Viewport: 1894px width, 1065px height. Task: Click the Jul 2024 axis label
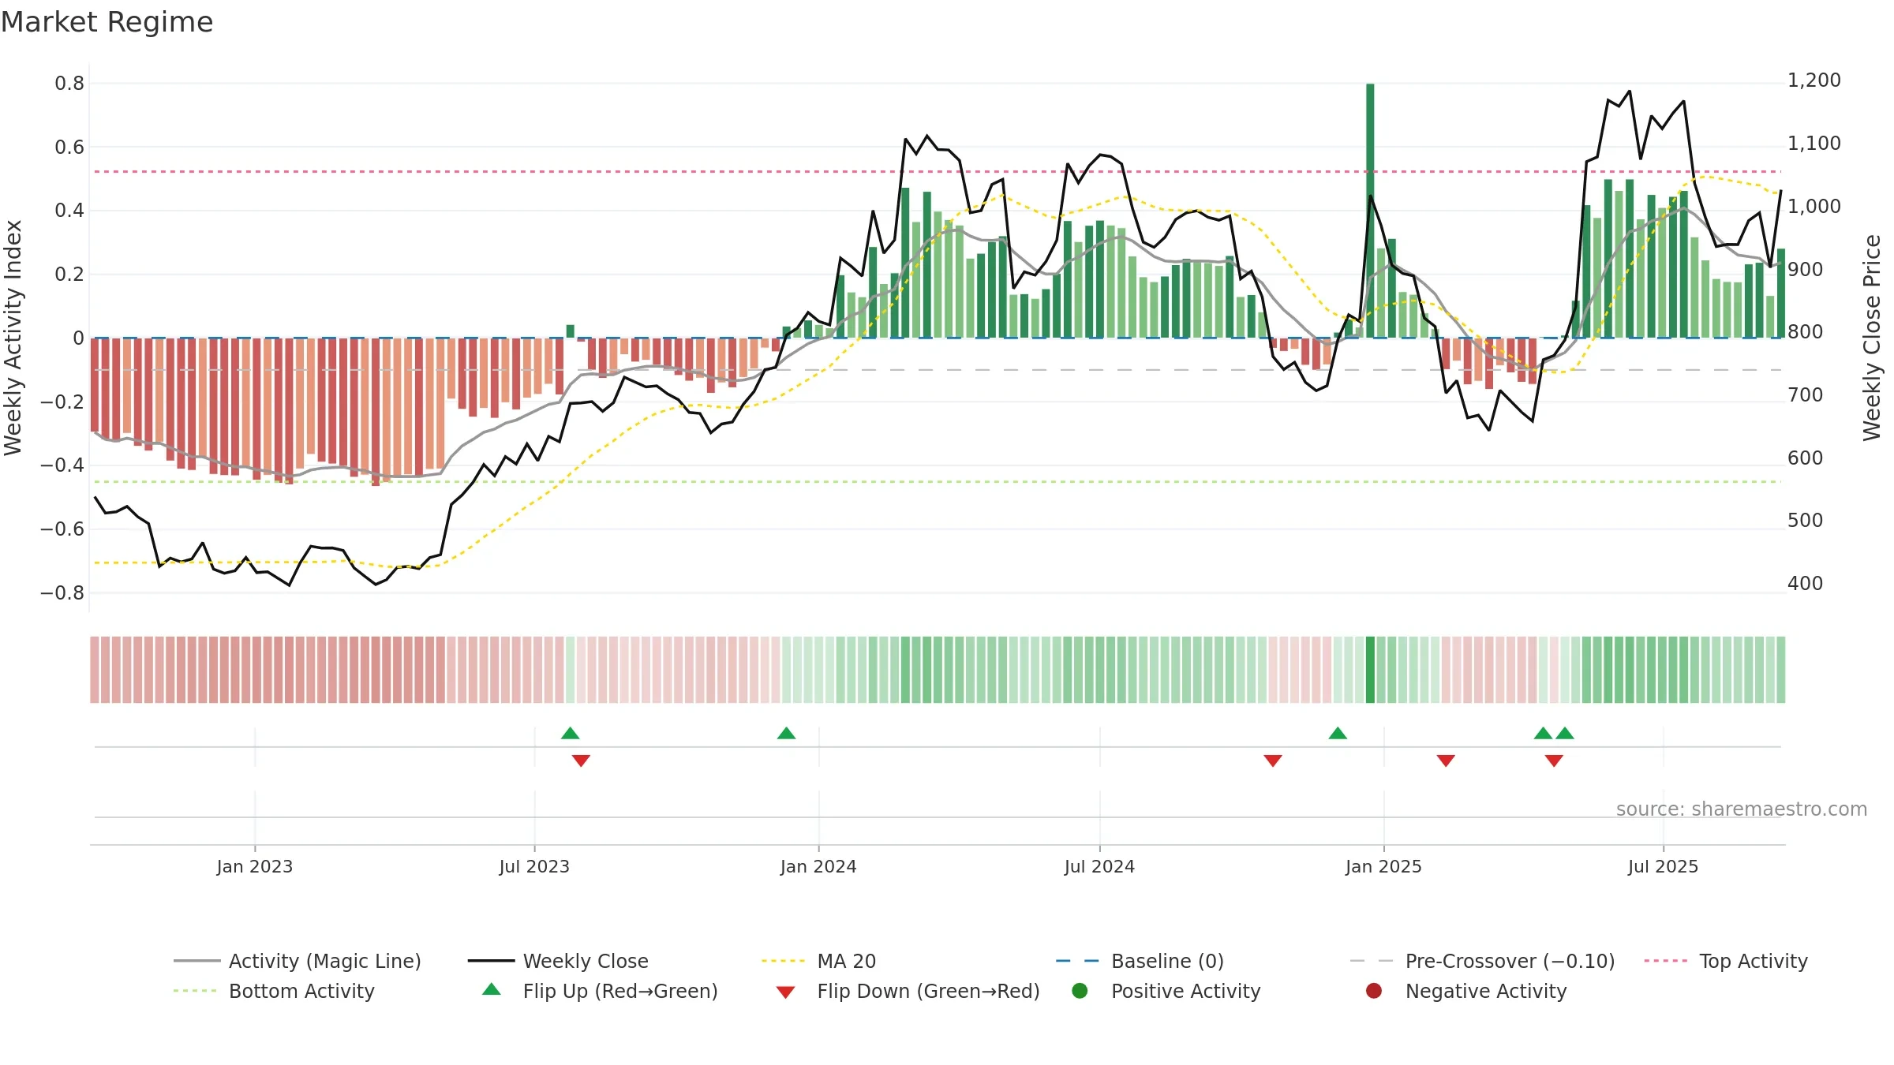pos(1099,867)
